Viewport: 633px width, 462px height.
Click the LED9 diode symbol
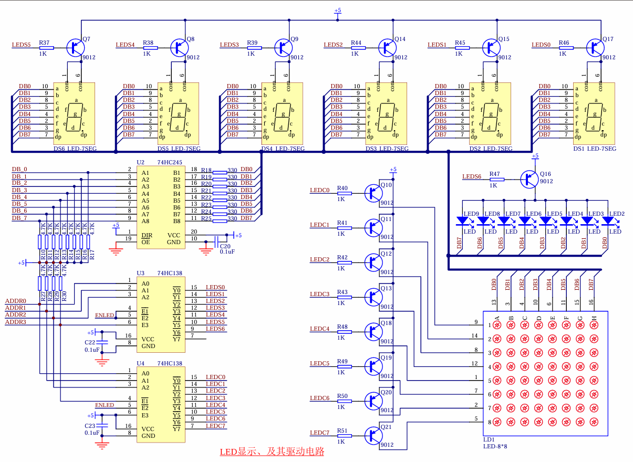pyautogui.click(x=462, y=221)
